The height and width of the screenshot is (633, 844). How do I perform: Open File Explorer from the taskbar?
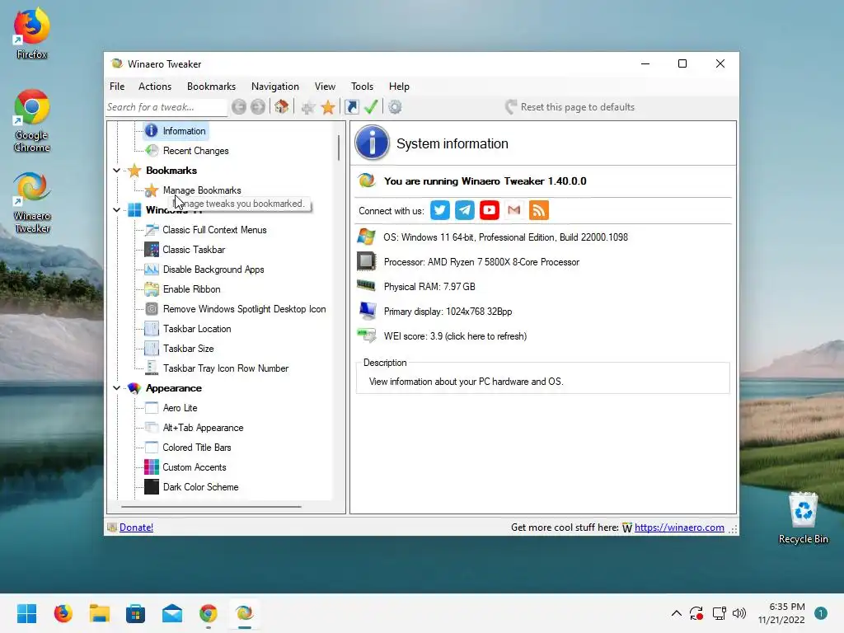pos(100,613)
